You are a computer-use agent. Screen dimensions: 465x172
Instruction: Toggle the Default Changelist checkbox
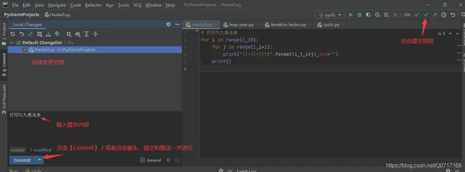tap(18, 43)
